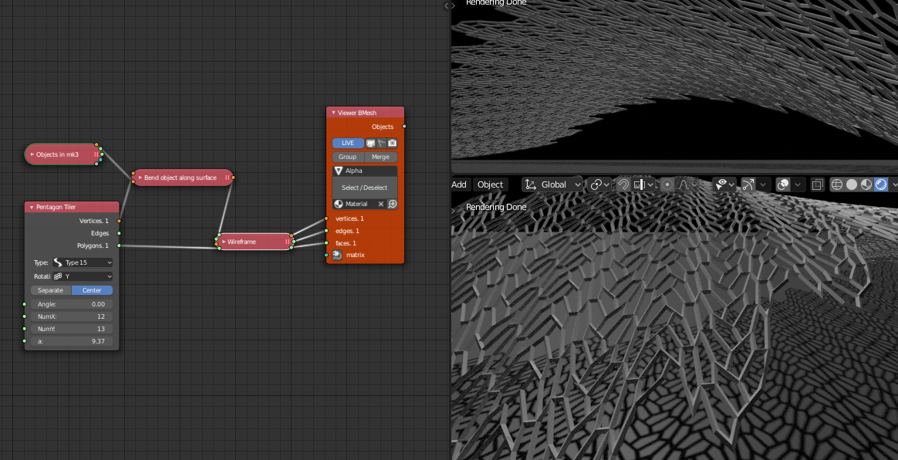Toggle the LIVE button in Viewer BMesh
898x460 pixels.
tap(348, 143)
